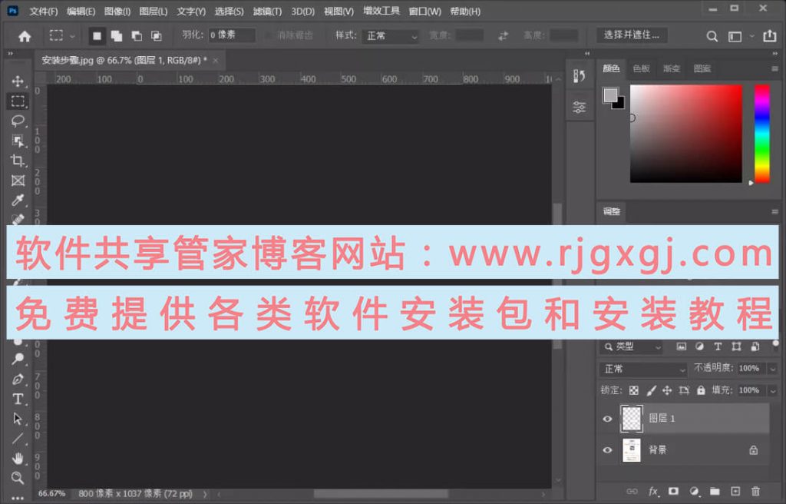Toggle lock transparent pixels
Image resolution: width=786 pixels, height=504 pixels.
634,390
